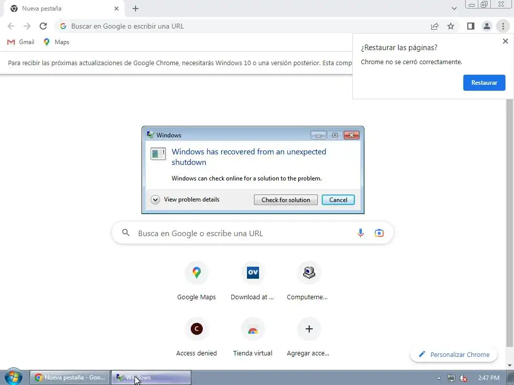Start voice search with microphone icon
Image resolution: width=514 pixels, height=385 pixels.
tap(360, 233)
